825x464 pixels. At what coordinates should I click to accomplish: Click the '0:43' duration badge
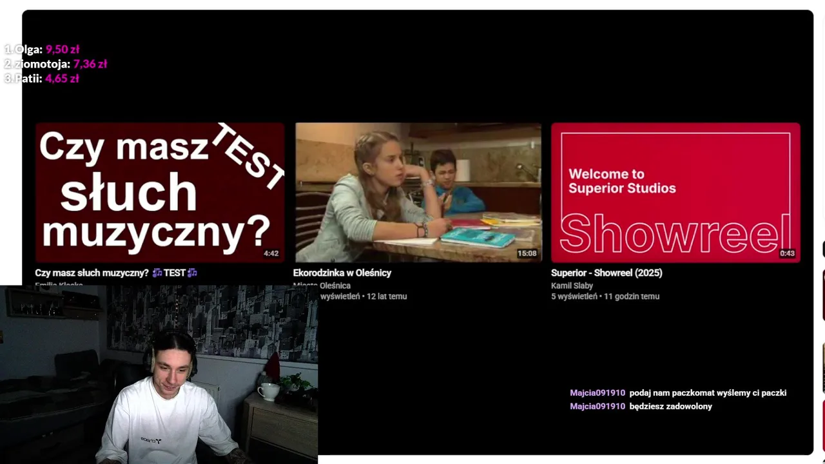787,254
